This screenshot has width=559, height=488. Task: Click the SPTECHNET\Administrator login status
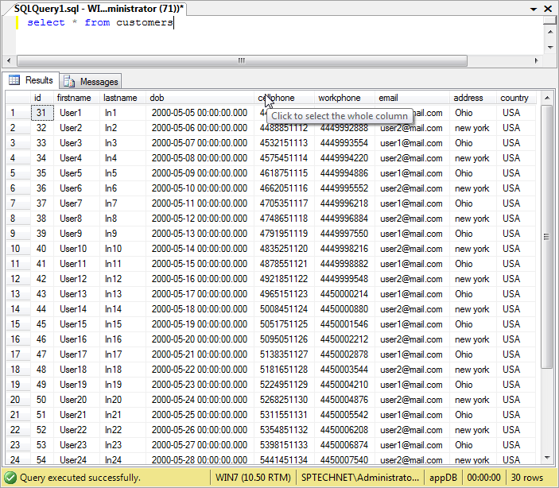[x=360, y=478]
